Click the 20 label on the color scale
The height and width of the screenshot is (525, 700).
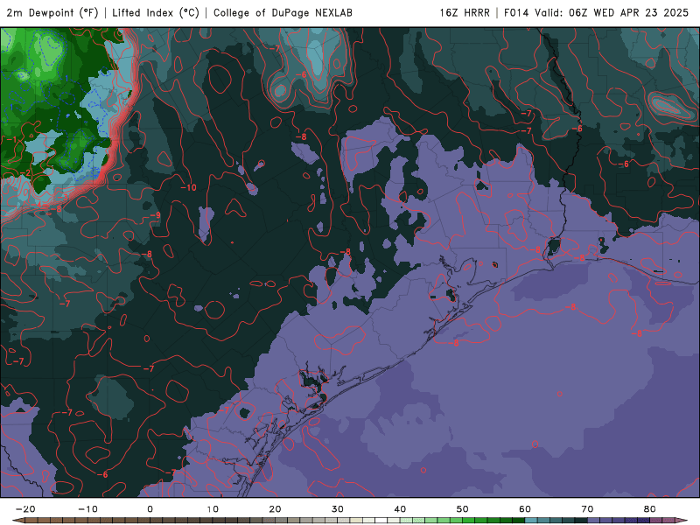275,509
